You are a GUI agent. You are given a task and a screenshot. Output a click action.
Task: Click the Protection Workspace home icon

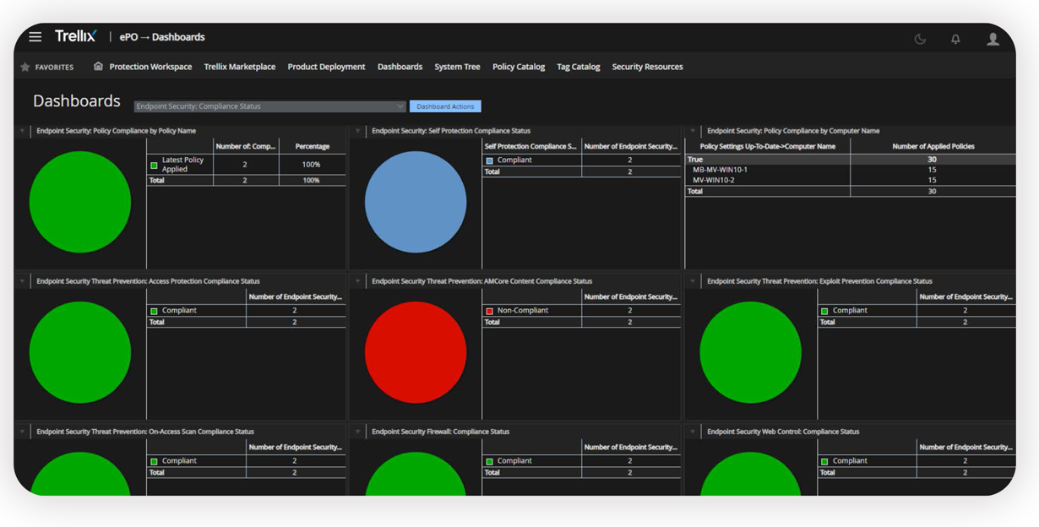(98, 66)
